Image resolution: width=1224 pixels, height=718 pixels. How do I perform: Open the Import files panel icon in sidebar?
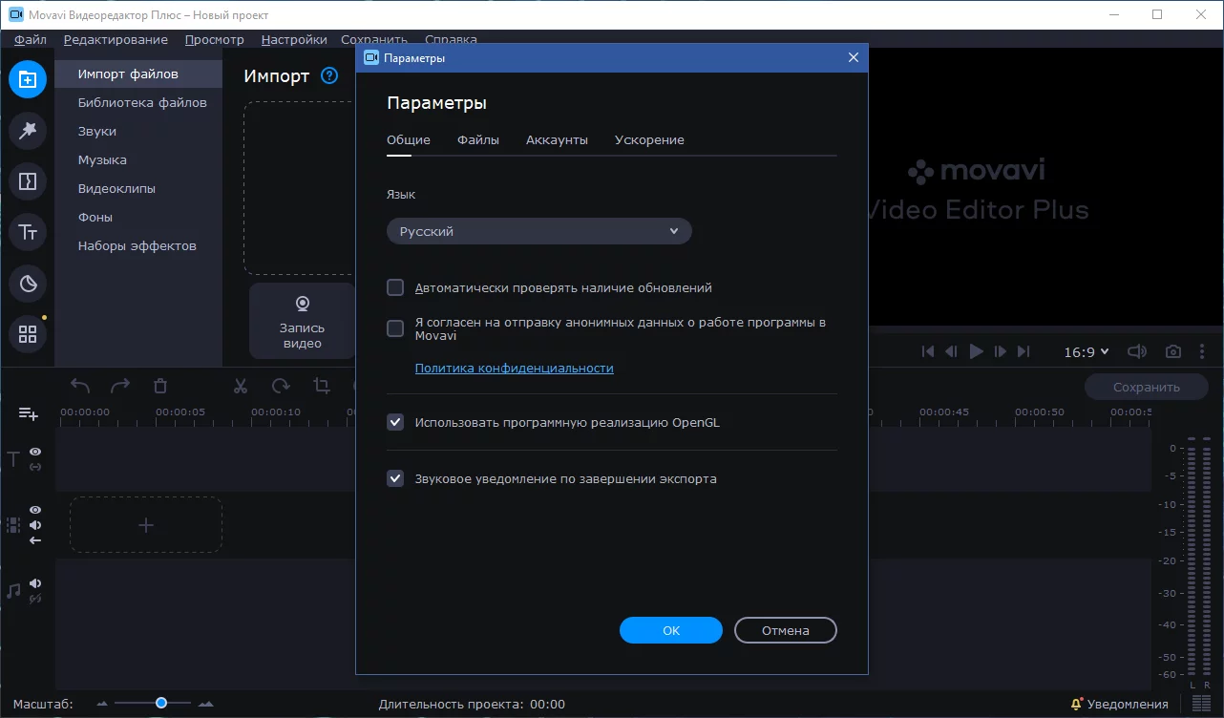28,79
